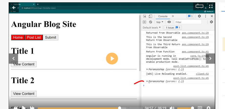This screenshot has height=109, width=225.
Task: Open the DevTools three-dot menu
Action: tap(206, 16)
